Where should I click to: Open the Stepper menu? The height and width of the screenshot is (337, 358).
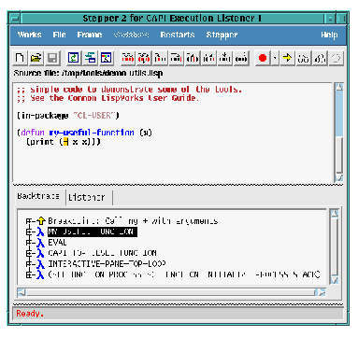(x=222, y=35)
